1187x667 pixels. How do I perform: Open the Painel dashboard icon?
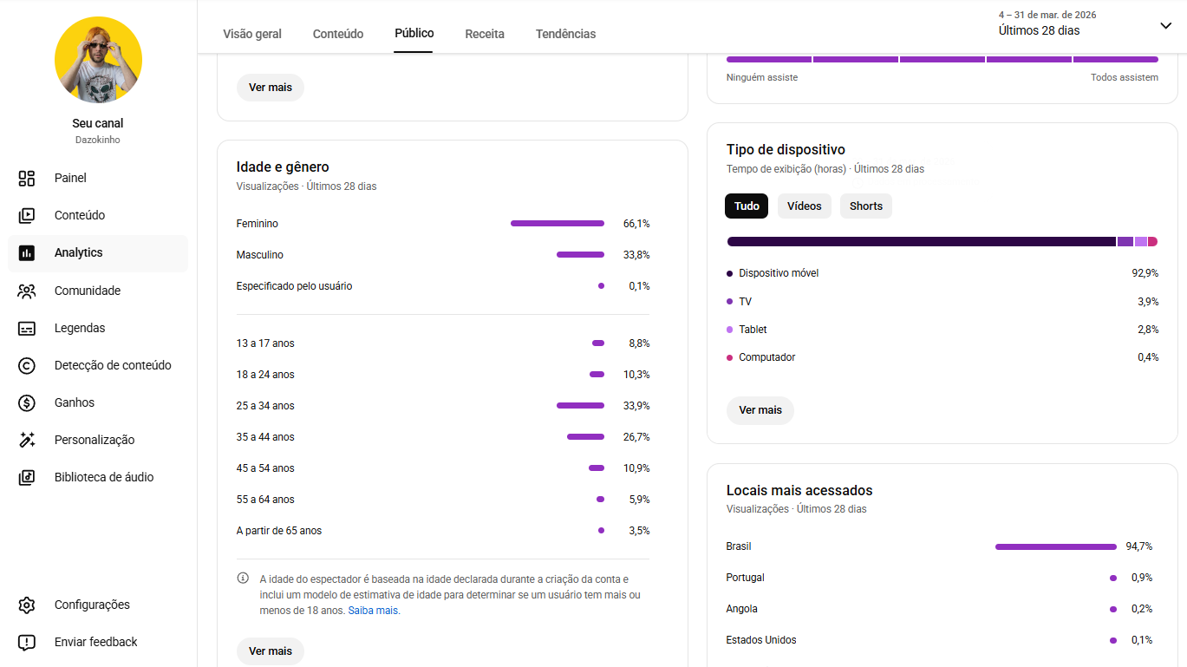[x=27, y=178]
